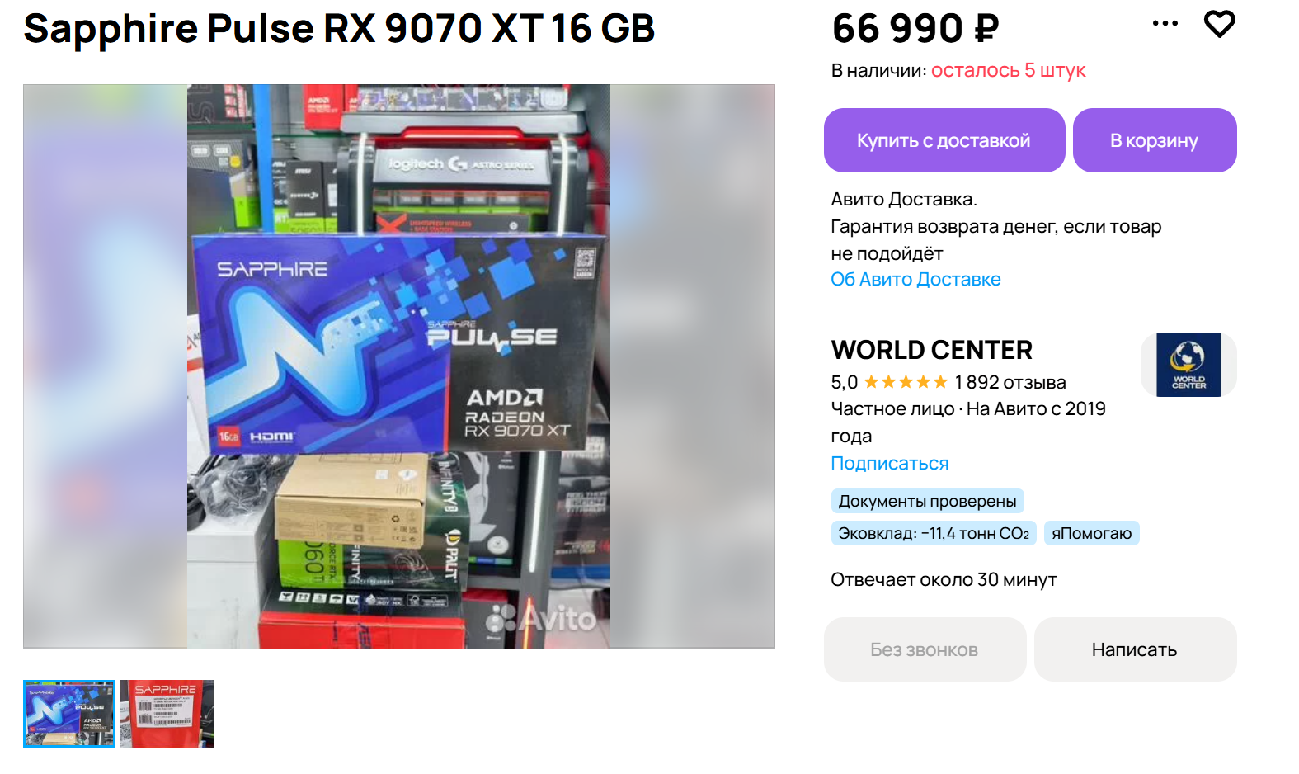Click the Эковклад CO₂ badge
The image size is (1299, 774).
click(934, 533)
